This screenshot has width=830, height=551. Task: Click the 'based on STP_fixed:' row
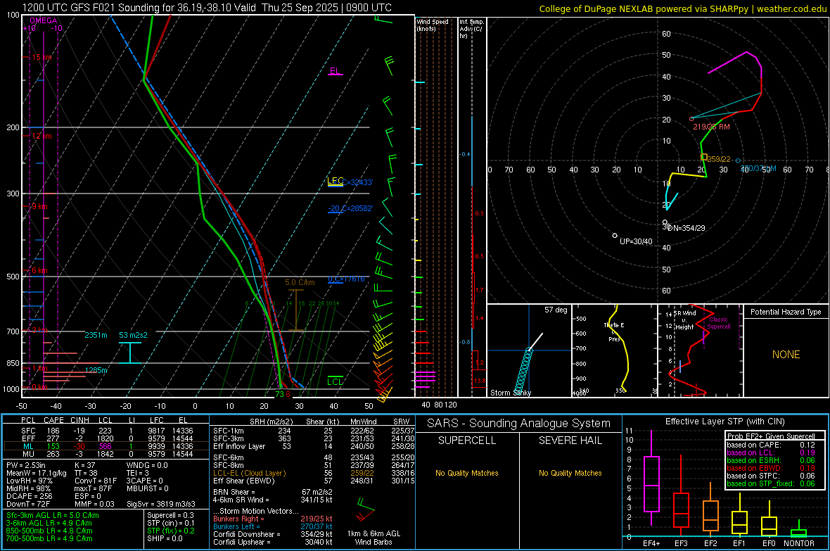coord(771,483)
